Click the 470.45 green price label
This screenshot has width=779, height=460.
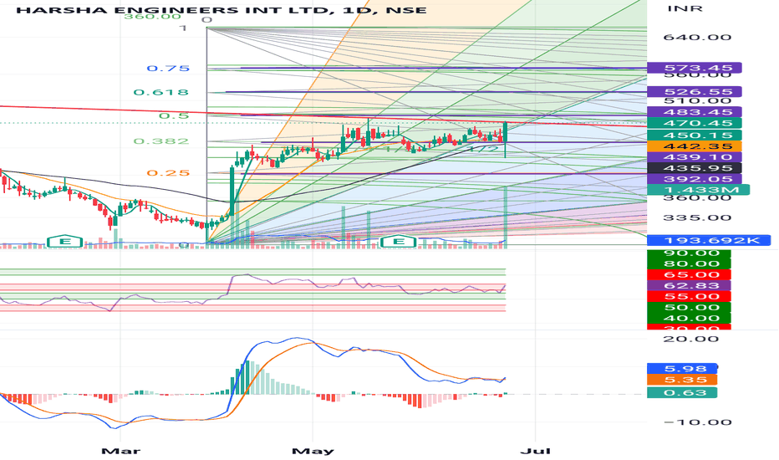(694, 123)
